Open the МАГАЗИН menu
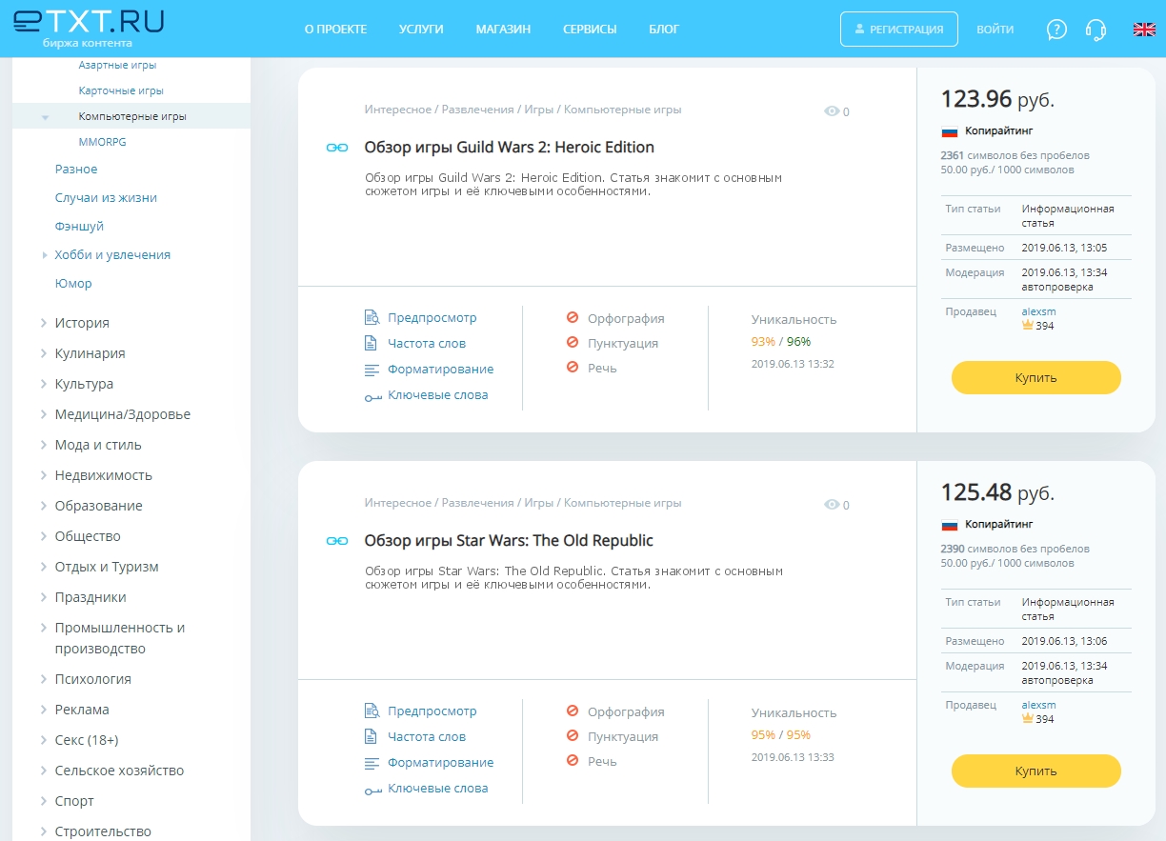The image size is (1166, 841). coord(503,30)
